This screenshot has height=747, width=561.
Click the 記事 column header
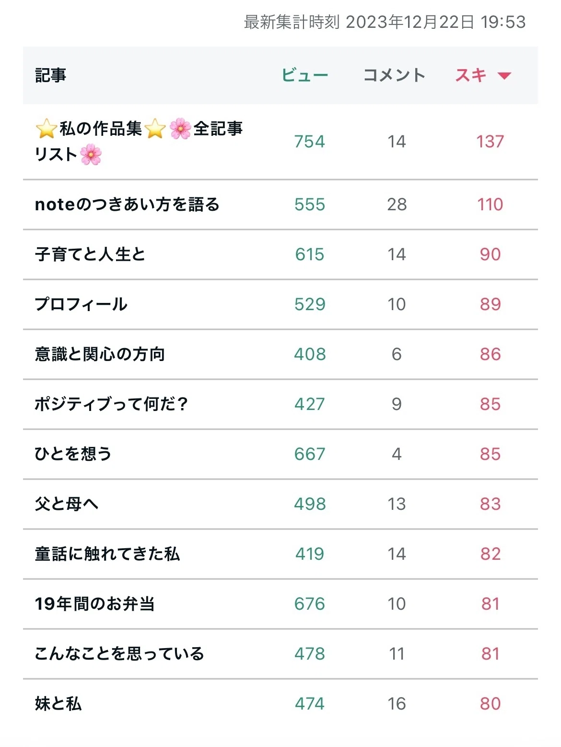50,75
